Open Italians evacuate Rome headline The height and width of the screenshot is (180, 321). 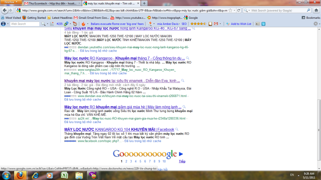[117, 24]
